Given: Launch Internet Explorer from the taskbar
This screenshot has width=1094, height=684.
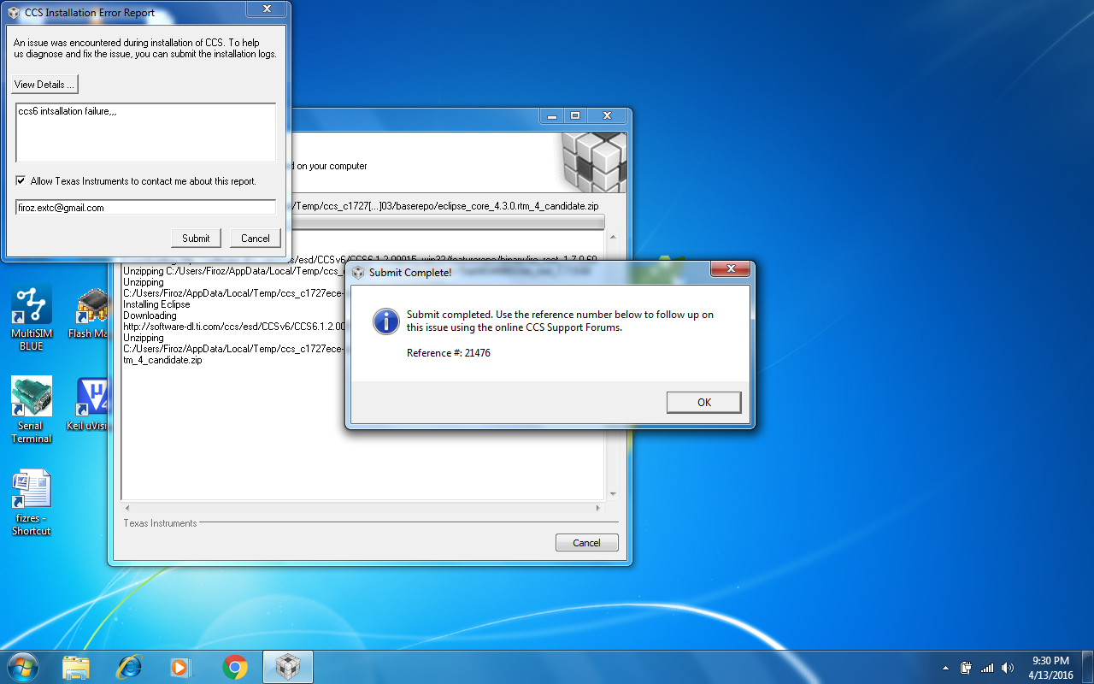Looking at the screenshot, I should coord(129,667).
